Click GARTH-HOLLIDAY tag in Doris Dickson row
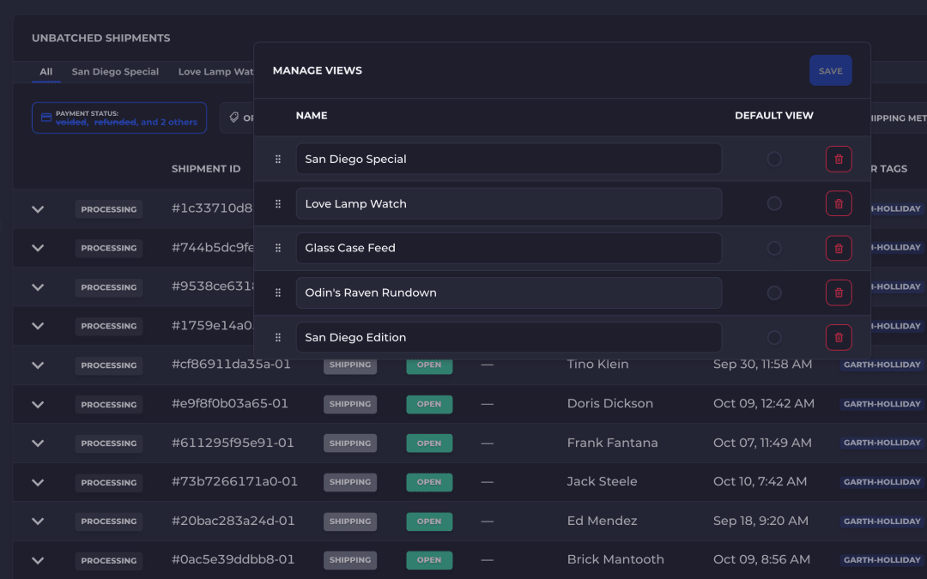 (882, 404)
